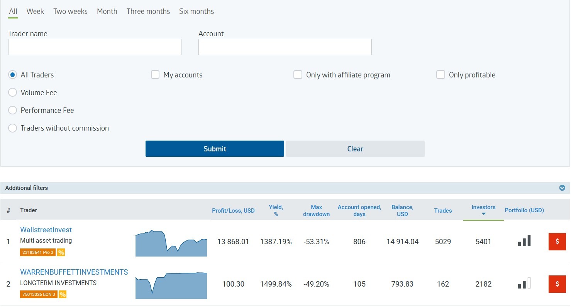Click percent badge under WARRENBUFFETTINVESTMENTS
The width and height of the screenshot is (571, 307).
63,295
